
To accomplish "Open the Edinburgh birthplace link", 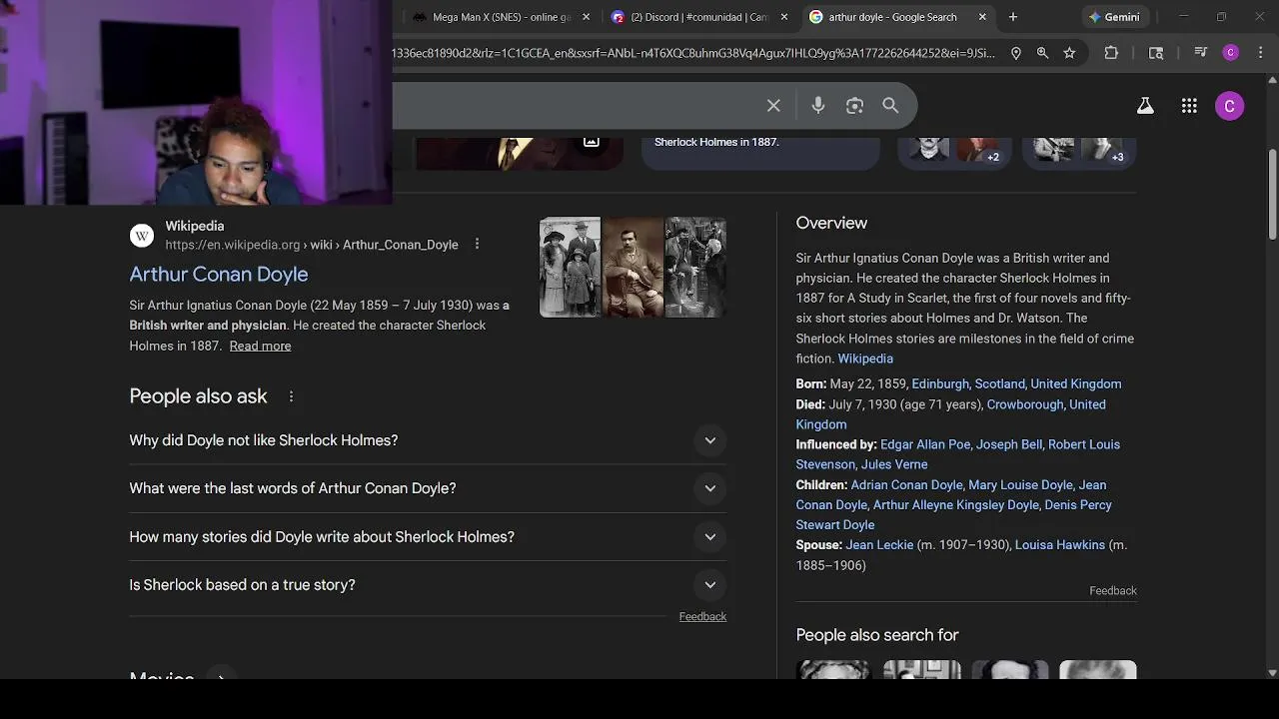I will (x=940, y=383).
